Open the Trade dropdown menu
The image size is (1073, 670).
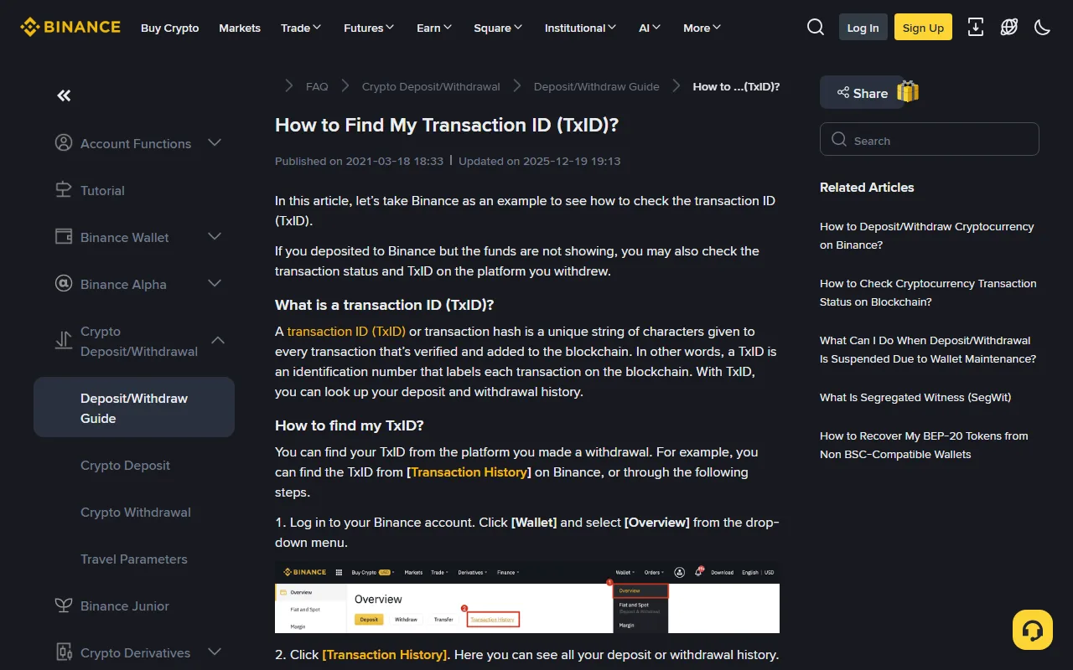point(301,28)
